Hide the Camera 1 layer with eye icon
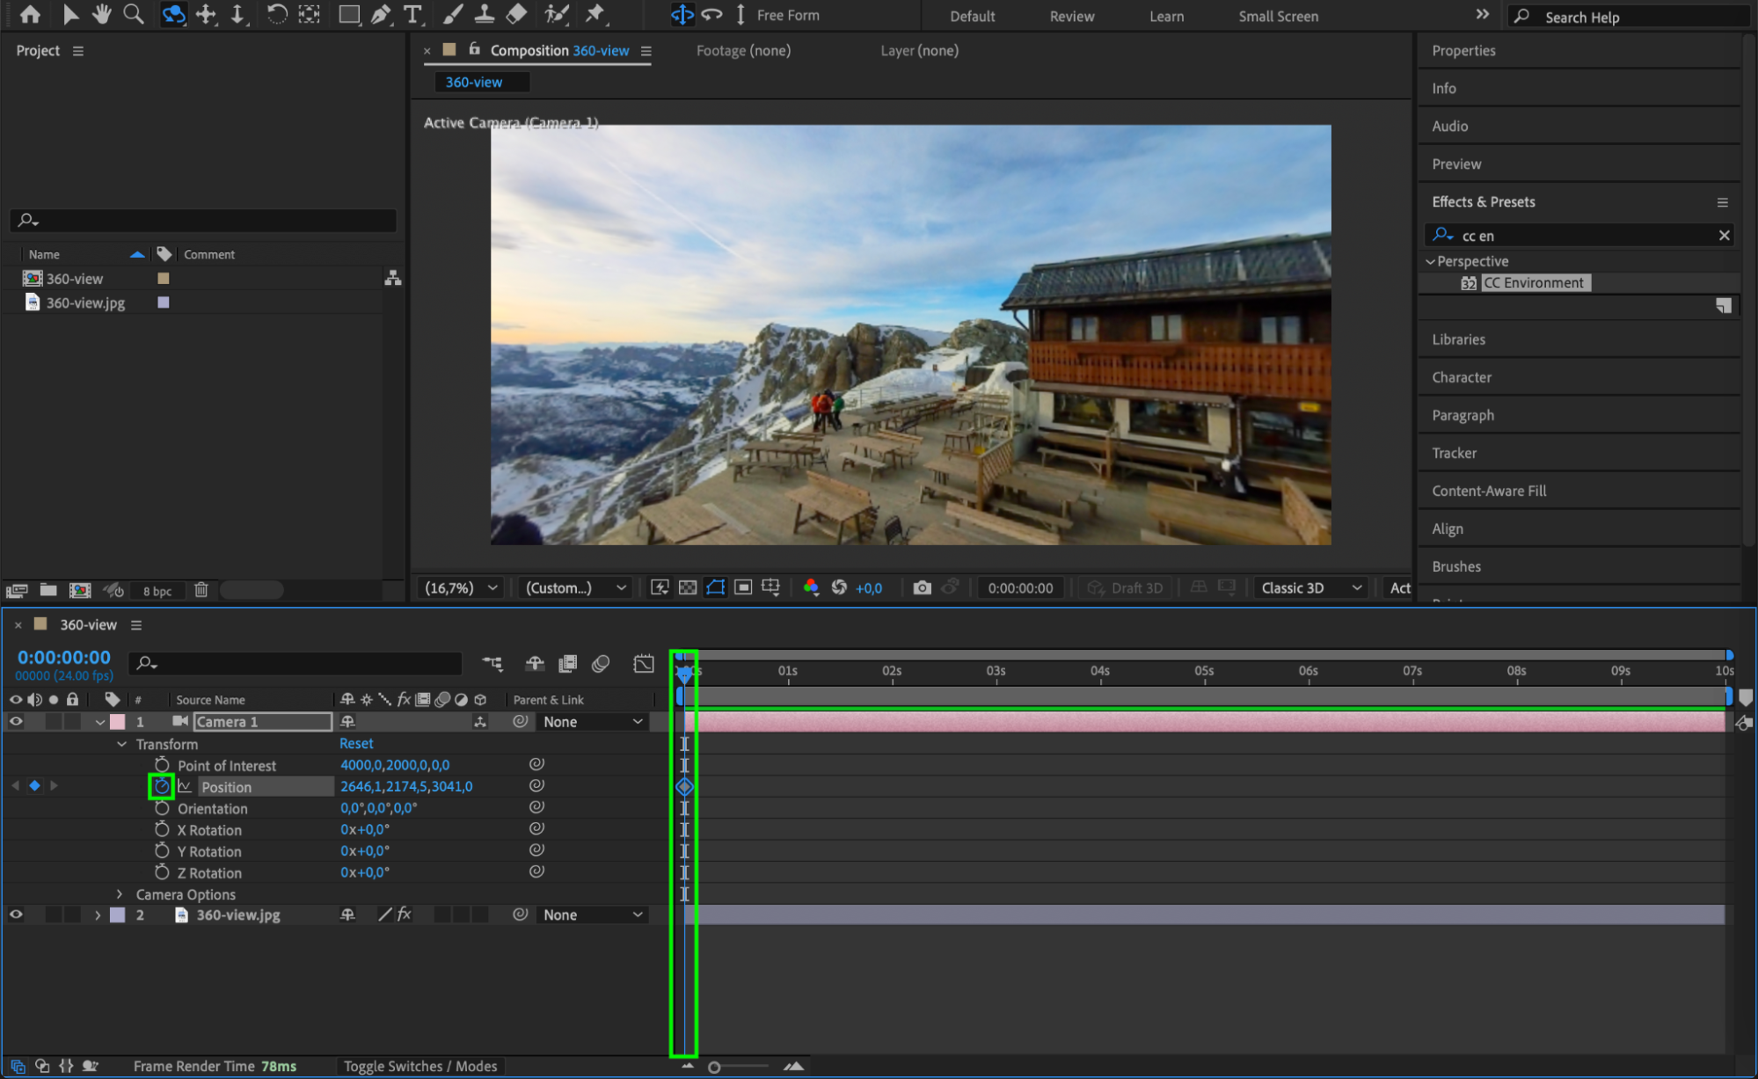 16,721
